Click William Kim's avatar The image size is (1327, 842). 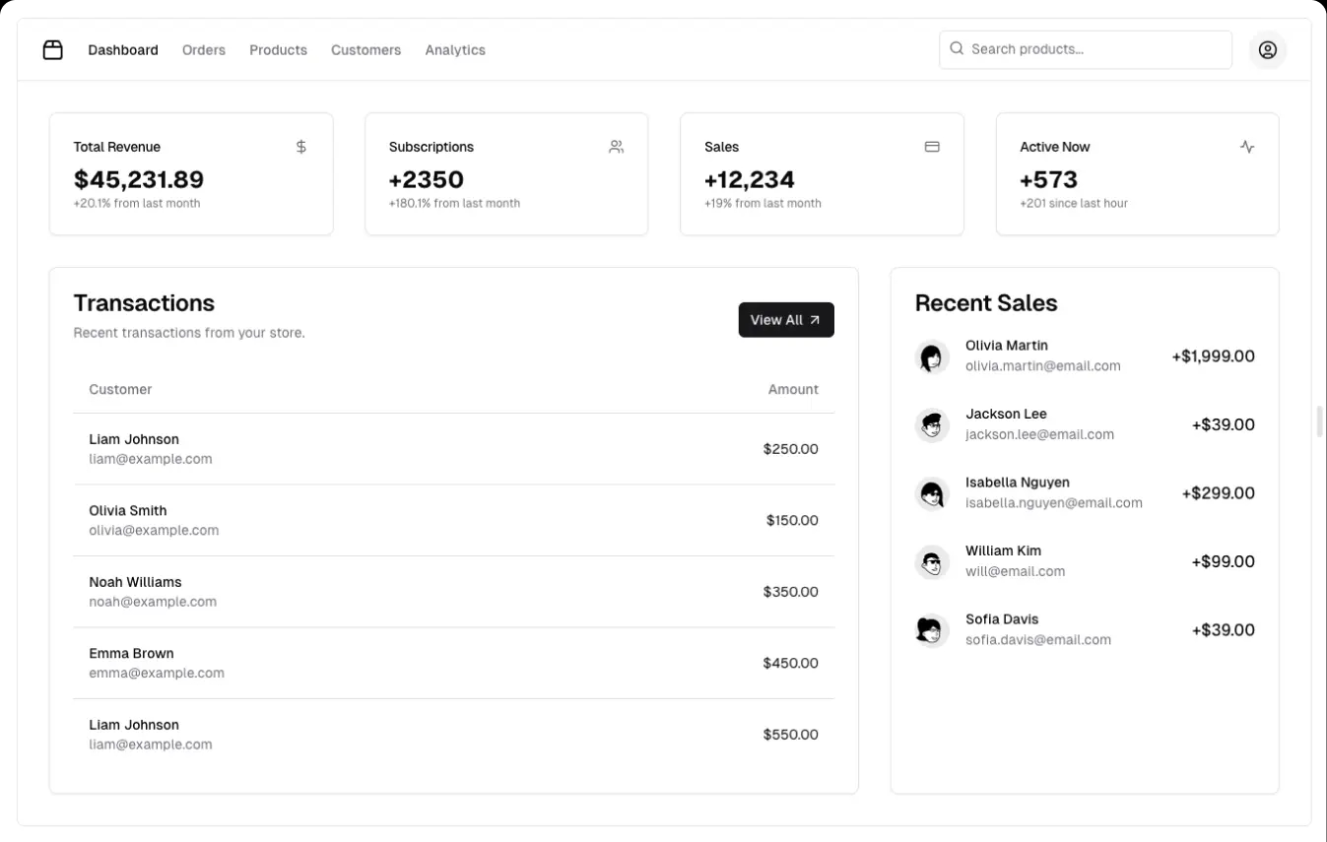(931, 562)
